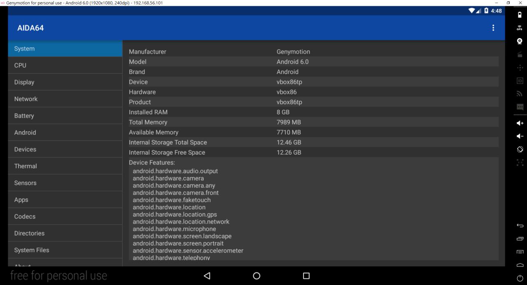Click cellular signal icon in status bar
This screenshot has height=285, width=527.
coord(479,11)
